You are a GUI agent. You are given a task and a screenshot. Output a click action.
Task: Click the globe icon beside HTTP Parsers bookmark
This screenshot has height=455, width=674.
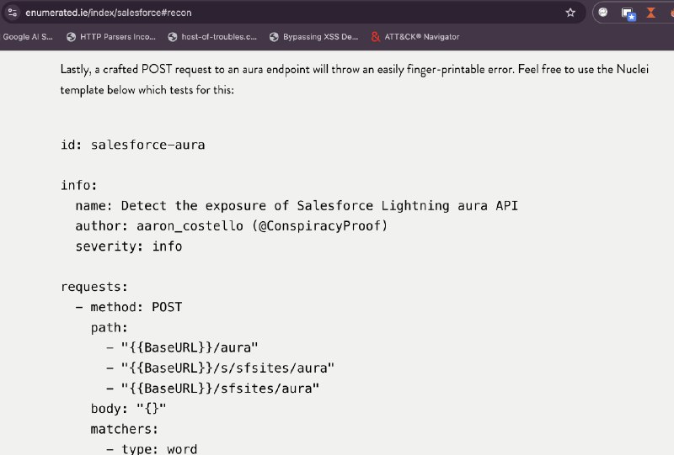71,36
